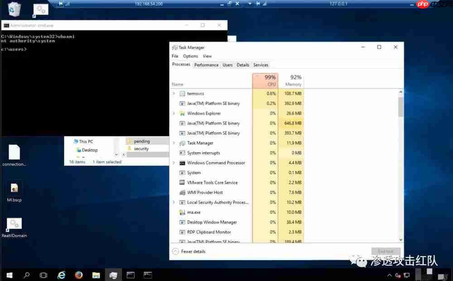
Task: Select Java(TM) Platform SE binary 646.8 MB row
Action: tap(237, 123)
